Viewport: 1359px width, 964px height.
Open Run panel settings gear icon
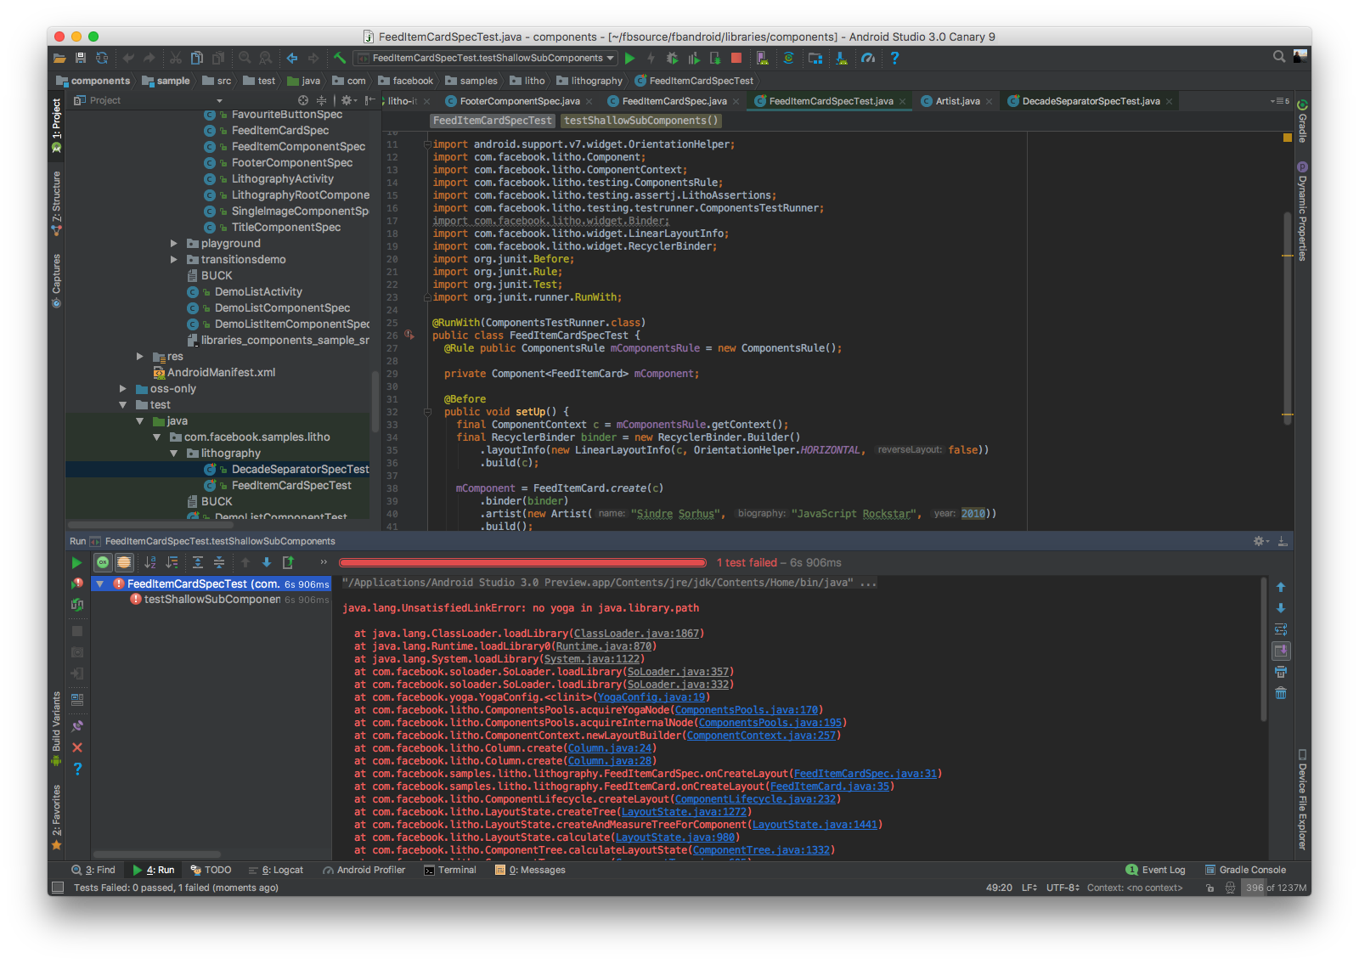(x=1260, y=541)
